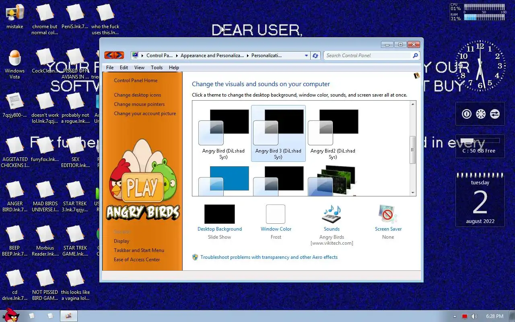Click the theme list scroll-up arrow
The image size is (515, 322).
(x=412, y=105)
